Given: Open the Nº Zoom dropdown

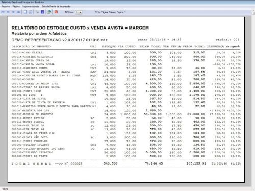Looking at the screenshot, I should (x=79, y=12).
